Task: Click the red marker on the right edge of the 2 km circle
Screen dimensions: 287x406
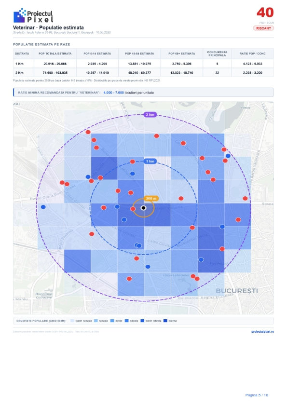Action: click(x=245, y=198)
